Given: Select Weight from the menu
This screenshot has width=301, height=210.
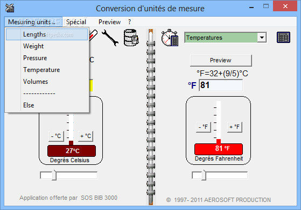Looking at the screenshot, I should click(x=47, y=46).
